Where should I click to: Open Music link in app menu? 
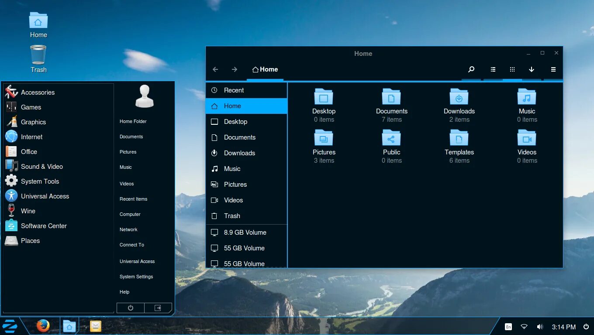click(126, 167)
